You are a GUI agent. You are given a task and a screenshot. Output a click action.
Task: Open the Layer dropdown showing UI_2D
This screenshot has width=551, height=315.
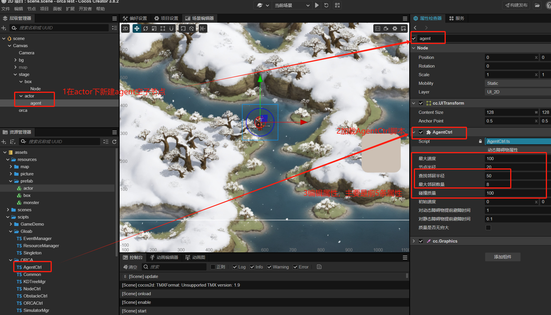click(518, 92)
